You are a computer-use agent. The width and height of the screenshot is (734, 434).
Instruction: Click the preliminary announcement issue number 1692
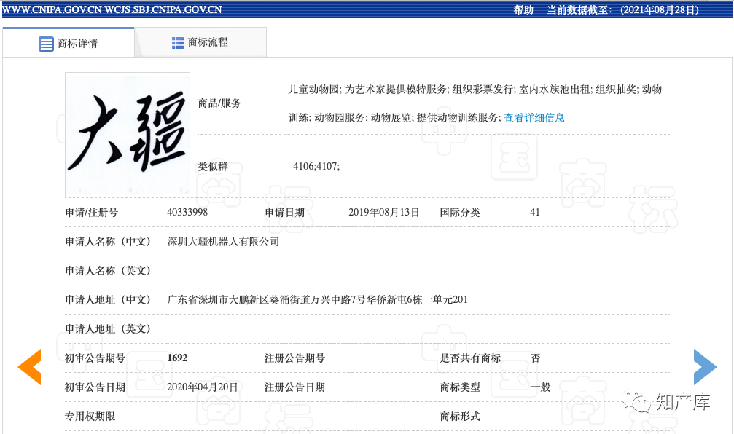[177, 358]
